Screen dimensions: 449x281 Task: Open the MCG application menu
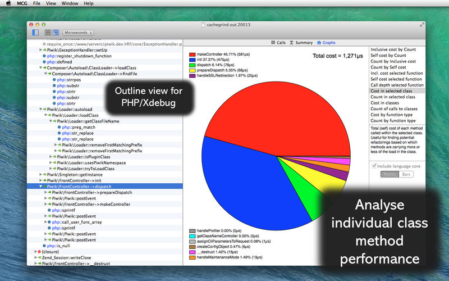(x=22, y=3)
